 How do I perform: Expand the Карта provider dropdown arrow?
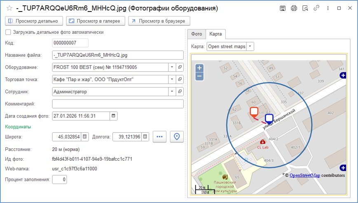(250, 46)
